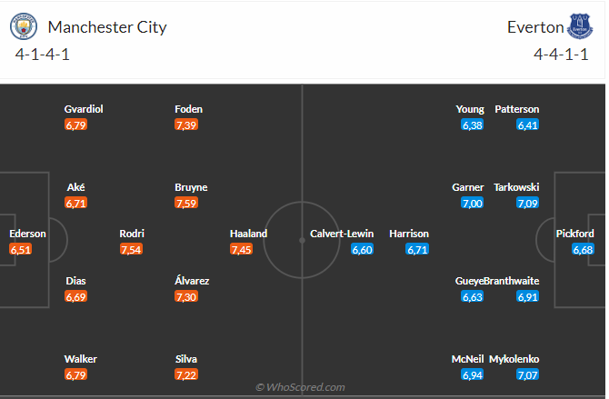Select Garner's 7,00 rating badge
The width and height of the screenshot is (609, 399).
[473, 203]
